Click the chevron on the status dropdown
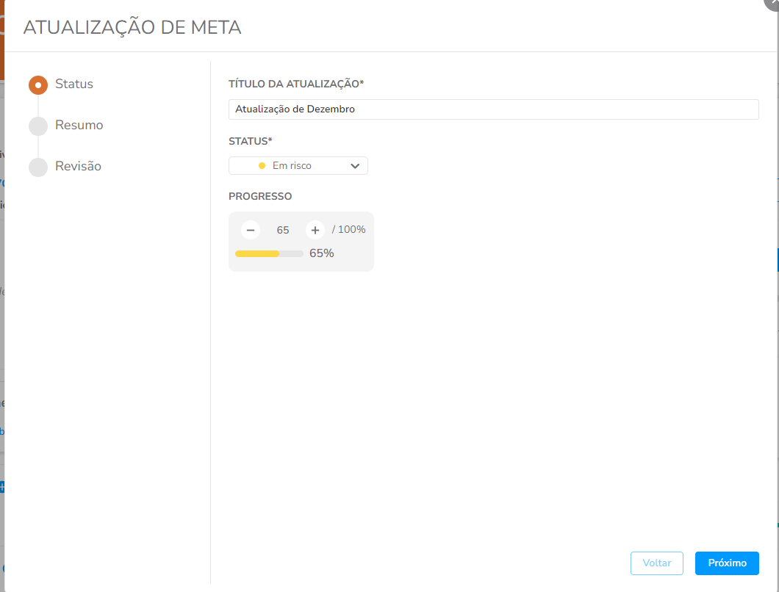 [355, 166]
